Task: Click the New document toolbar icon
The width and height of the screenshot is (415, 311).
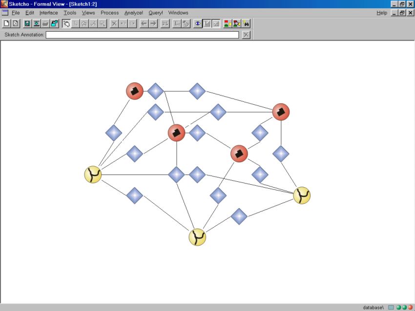Action: pos(7,23)
